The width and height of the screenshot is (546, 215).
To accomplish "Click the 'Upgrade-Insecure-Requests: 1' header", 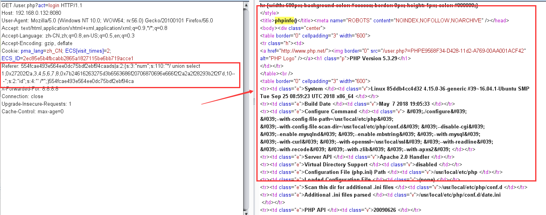I will coord(36,104).
